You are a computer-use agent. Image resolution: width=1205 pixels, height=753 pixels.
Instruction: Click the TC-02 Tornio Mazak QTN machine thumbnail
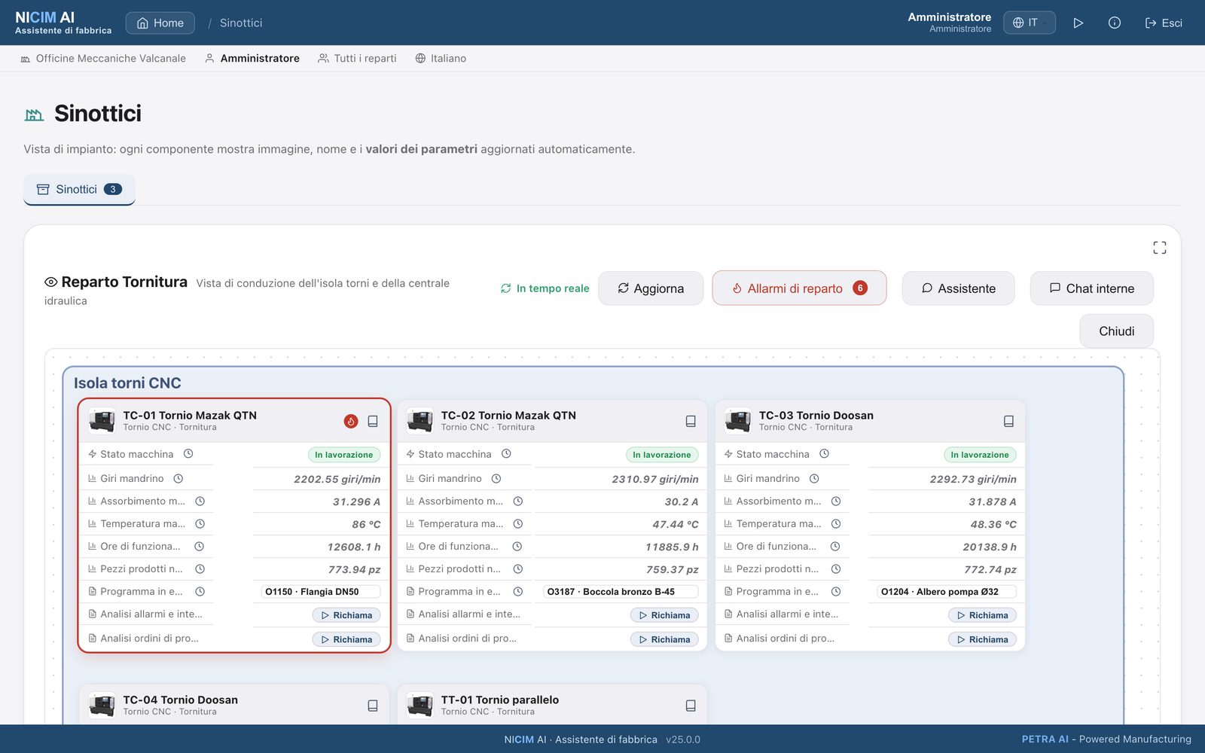pos(419,421)
